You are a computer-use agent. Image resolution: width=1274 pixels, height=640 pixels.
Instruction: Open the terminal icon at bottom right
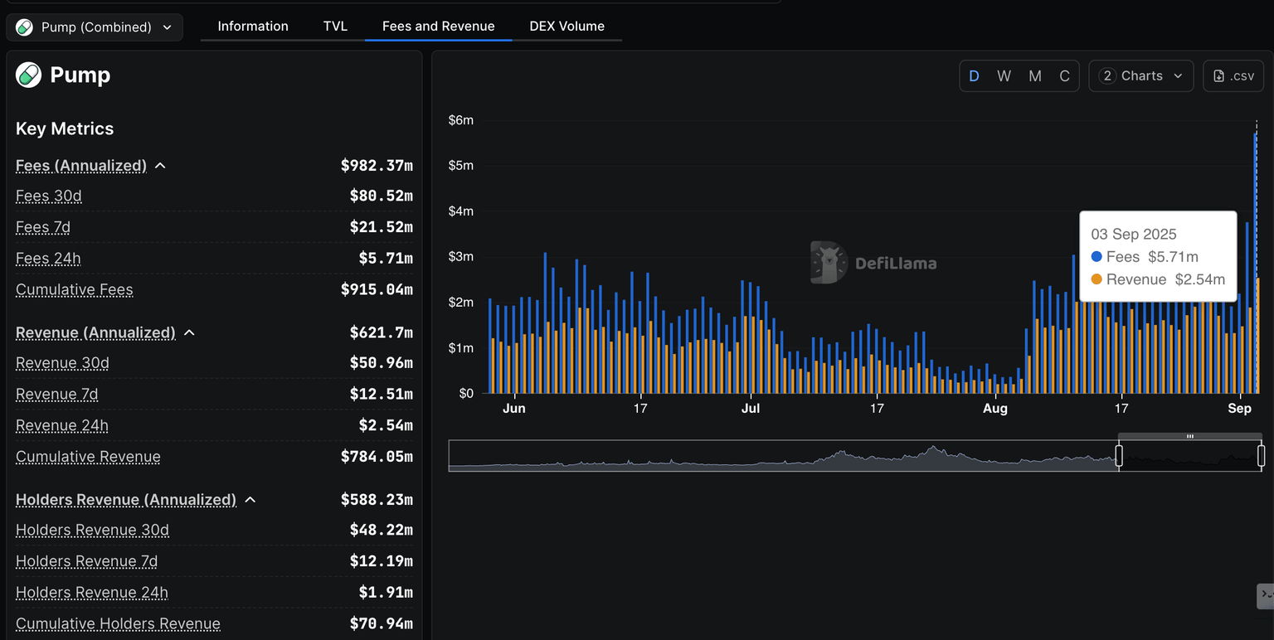pos(1266,594)
